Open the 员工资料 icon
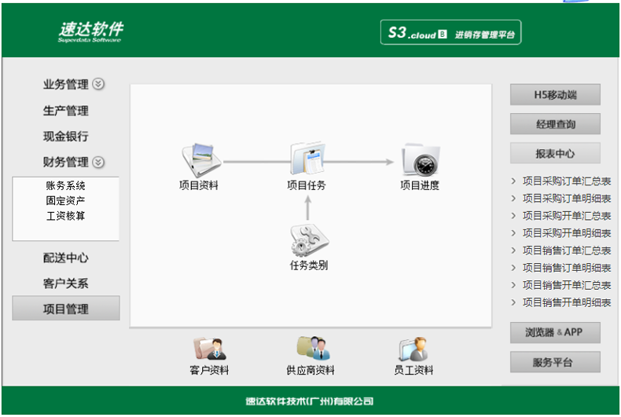This screenshot has width=621, height=417. (413, 349)
